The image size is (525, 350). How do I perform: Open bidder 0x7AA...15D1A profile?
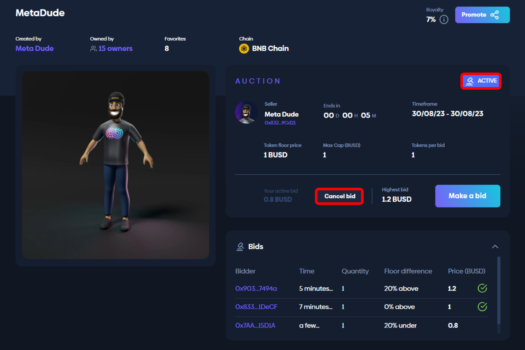tap(255, 325)
